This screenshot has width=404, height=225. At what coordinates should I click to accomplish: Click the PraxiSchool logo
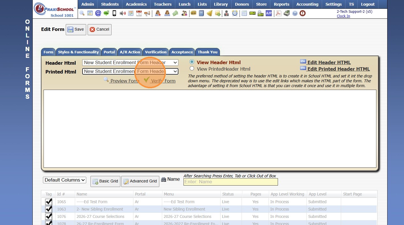(55, 9)
